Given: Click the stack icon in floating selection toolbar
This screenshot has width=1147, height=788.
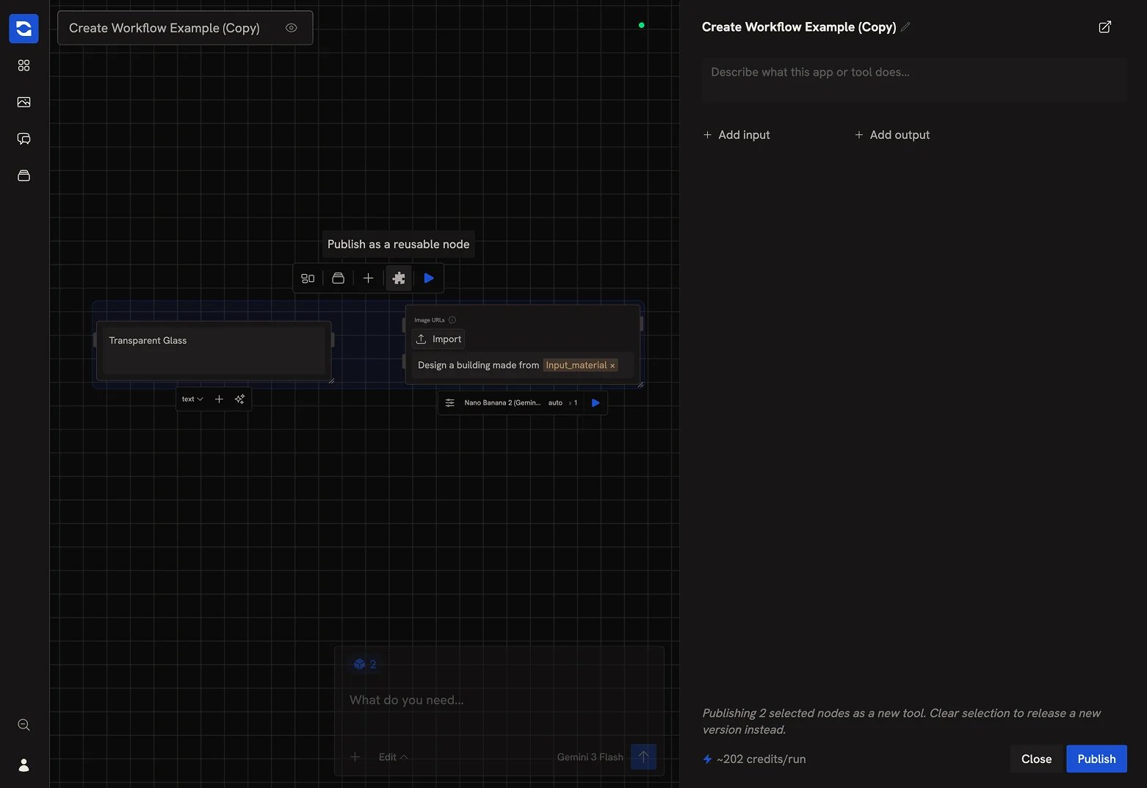Looking at the screenshot, I should click(338, 278).
